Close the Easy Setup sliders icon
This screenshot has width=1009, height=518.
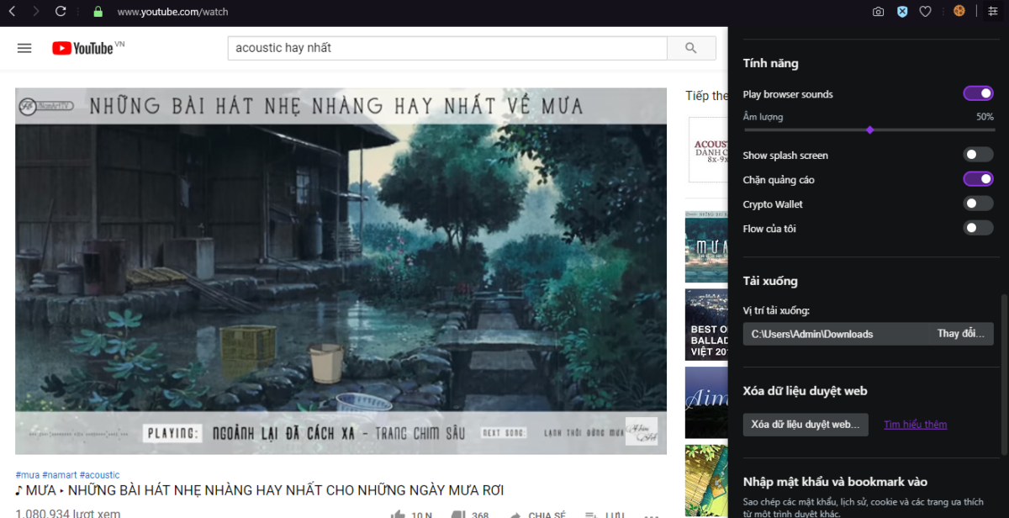(x=992, y=12)
